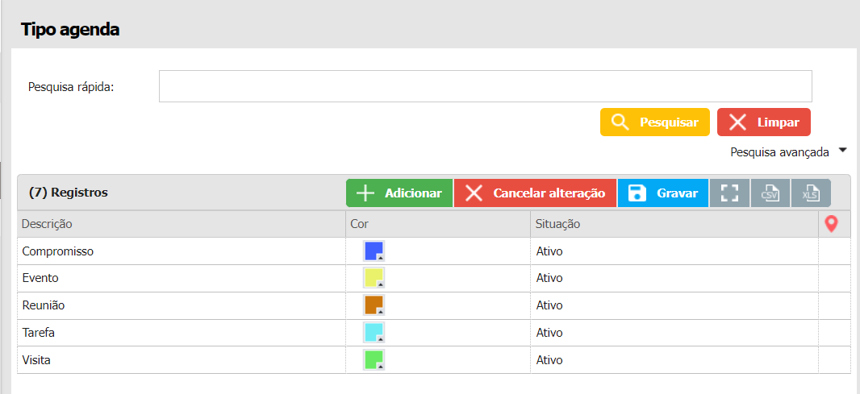The height and width of the screenshot is (394, 860).
Task: Click the Pesquisar button
Action: tap(654, 122)
